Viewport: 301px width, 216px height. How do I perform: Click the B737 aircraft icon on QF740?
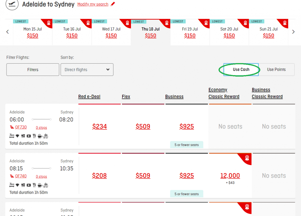pyautogui.click(x=46, y=185)
